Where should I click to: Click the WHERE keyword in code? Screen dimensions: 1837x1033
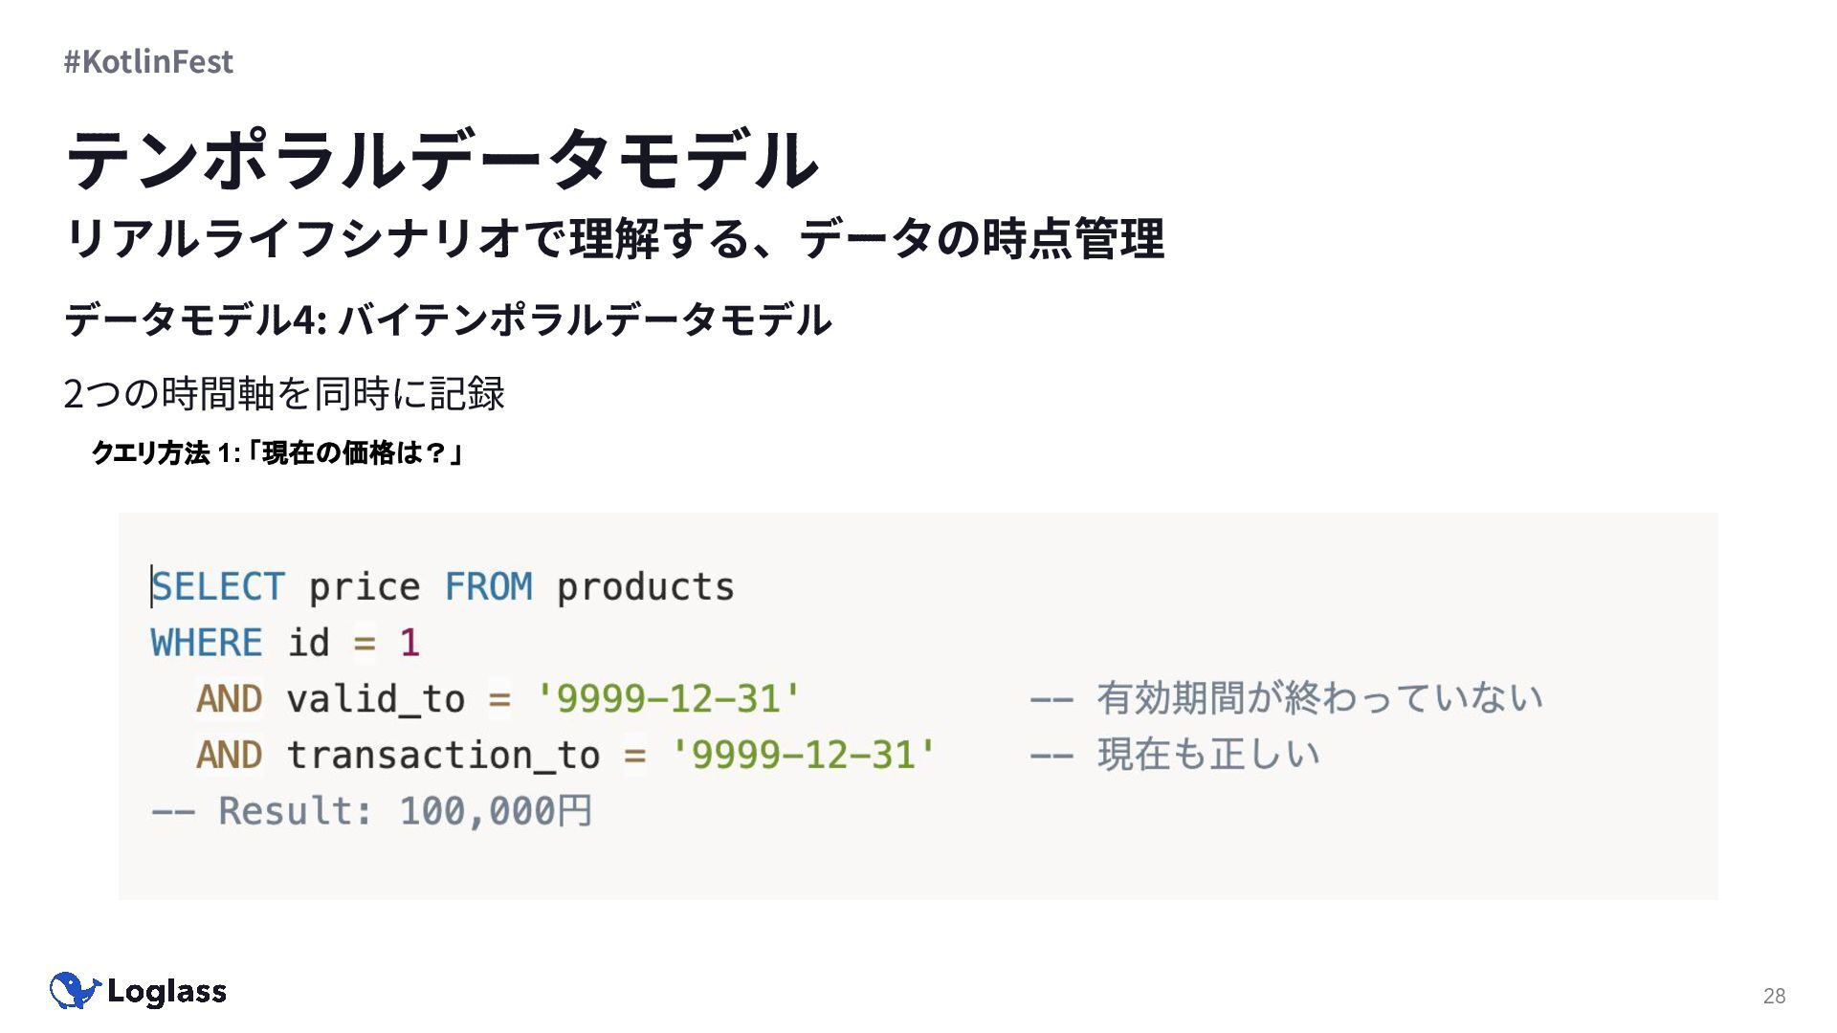click(x=207, y=643)
